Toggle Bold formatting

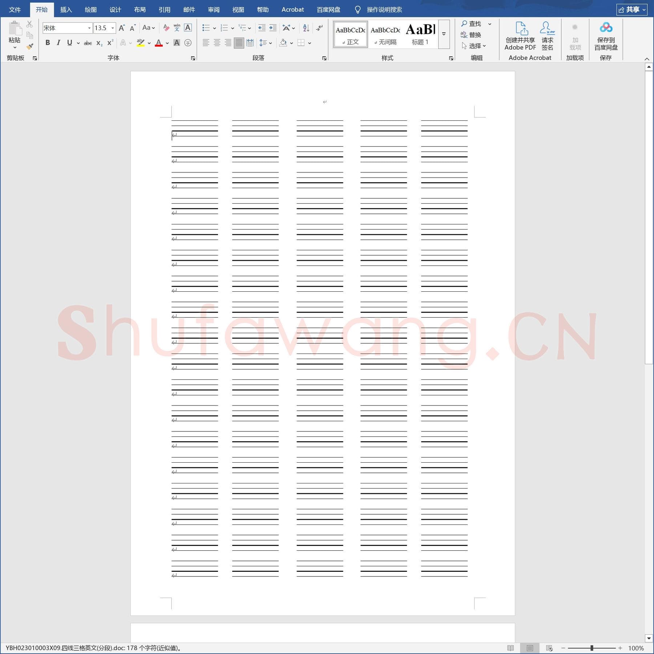click(48, 43)
